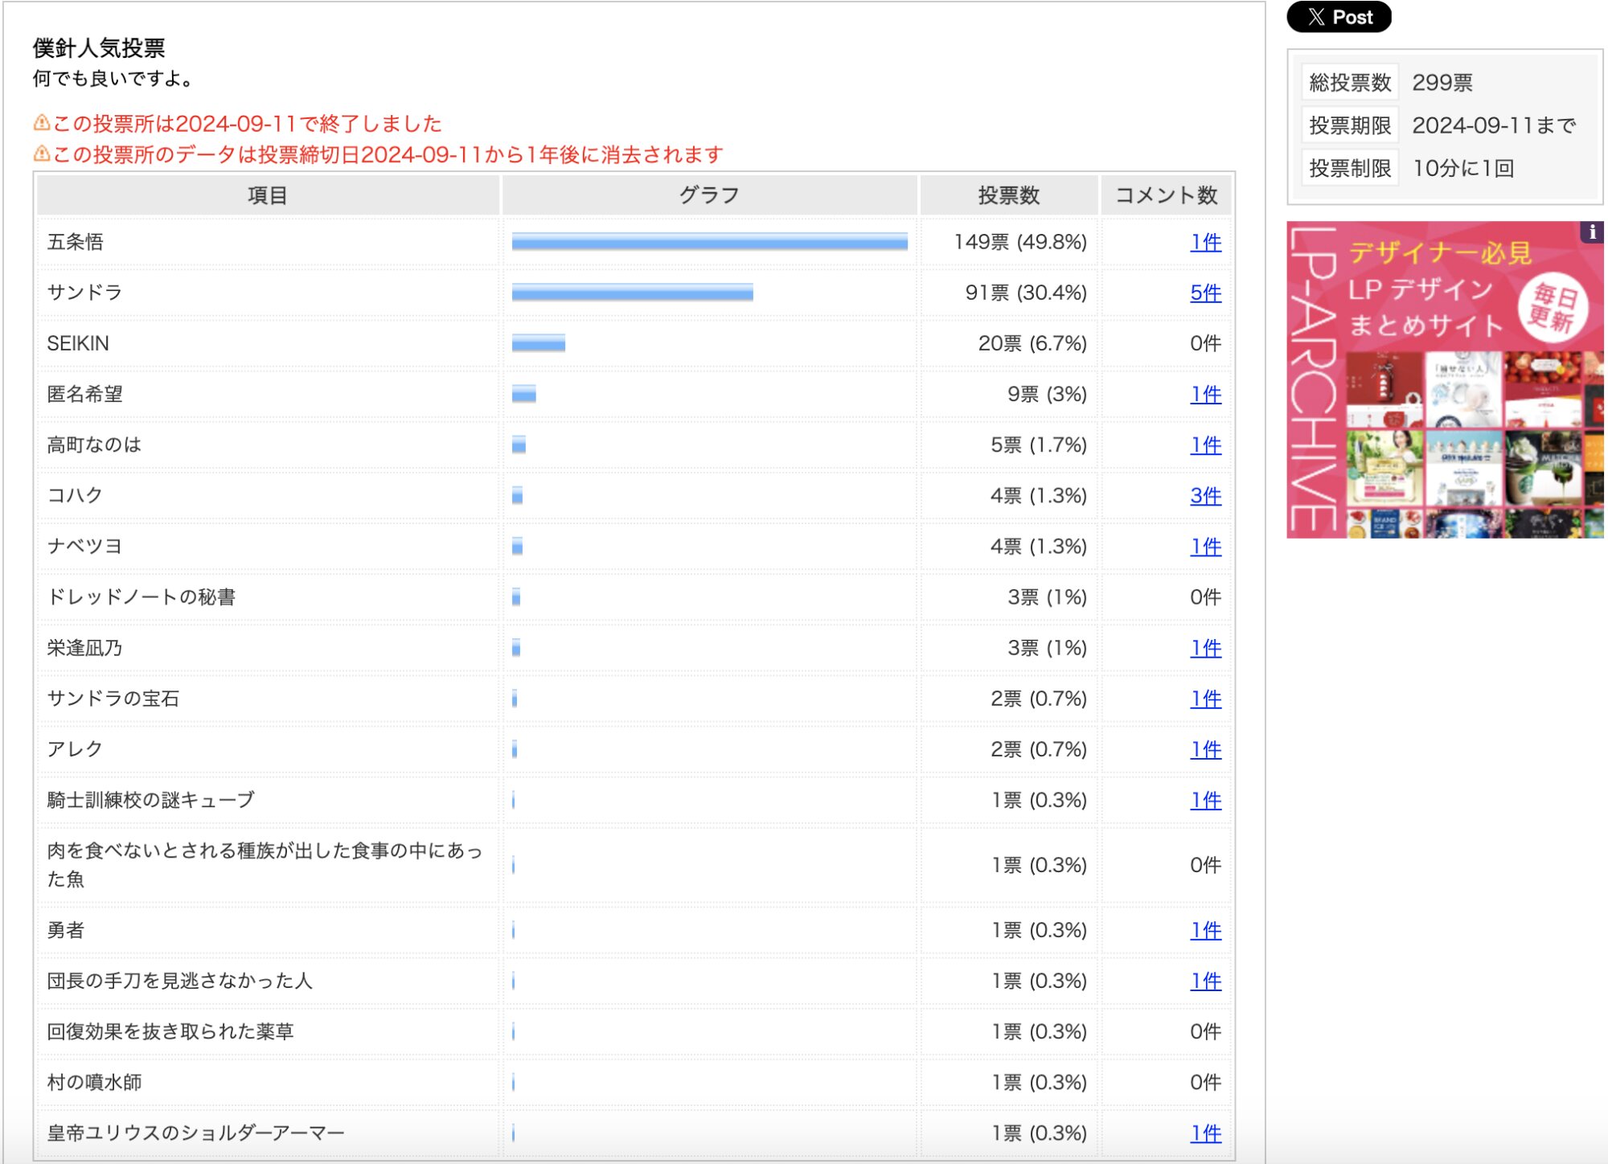Open 団長の手刀を見逃さなかった人 comment link
The width and height of the screenshot is (1608, 1164).
(x=1204, y=981)
